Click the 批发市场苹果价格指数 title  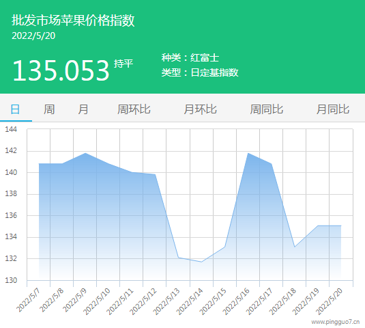click(73, 20)
